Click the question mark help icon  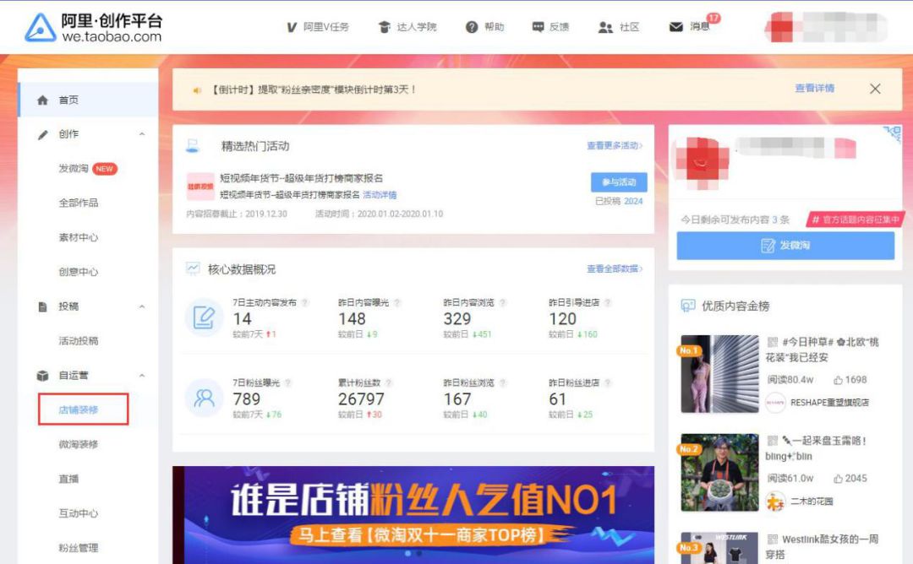[472, 27]
